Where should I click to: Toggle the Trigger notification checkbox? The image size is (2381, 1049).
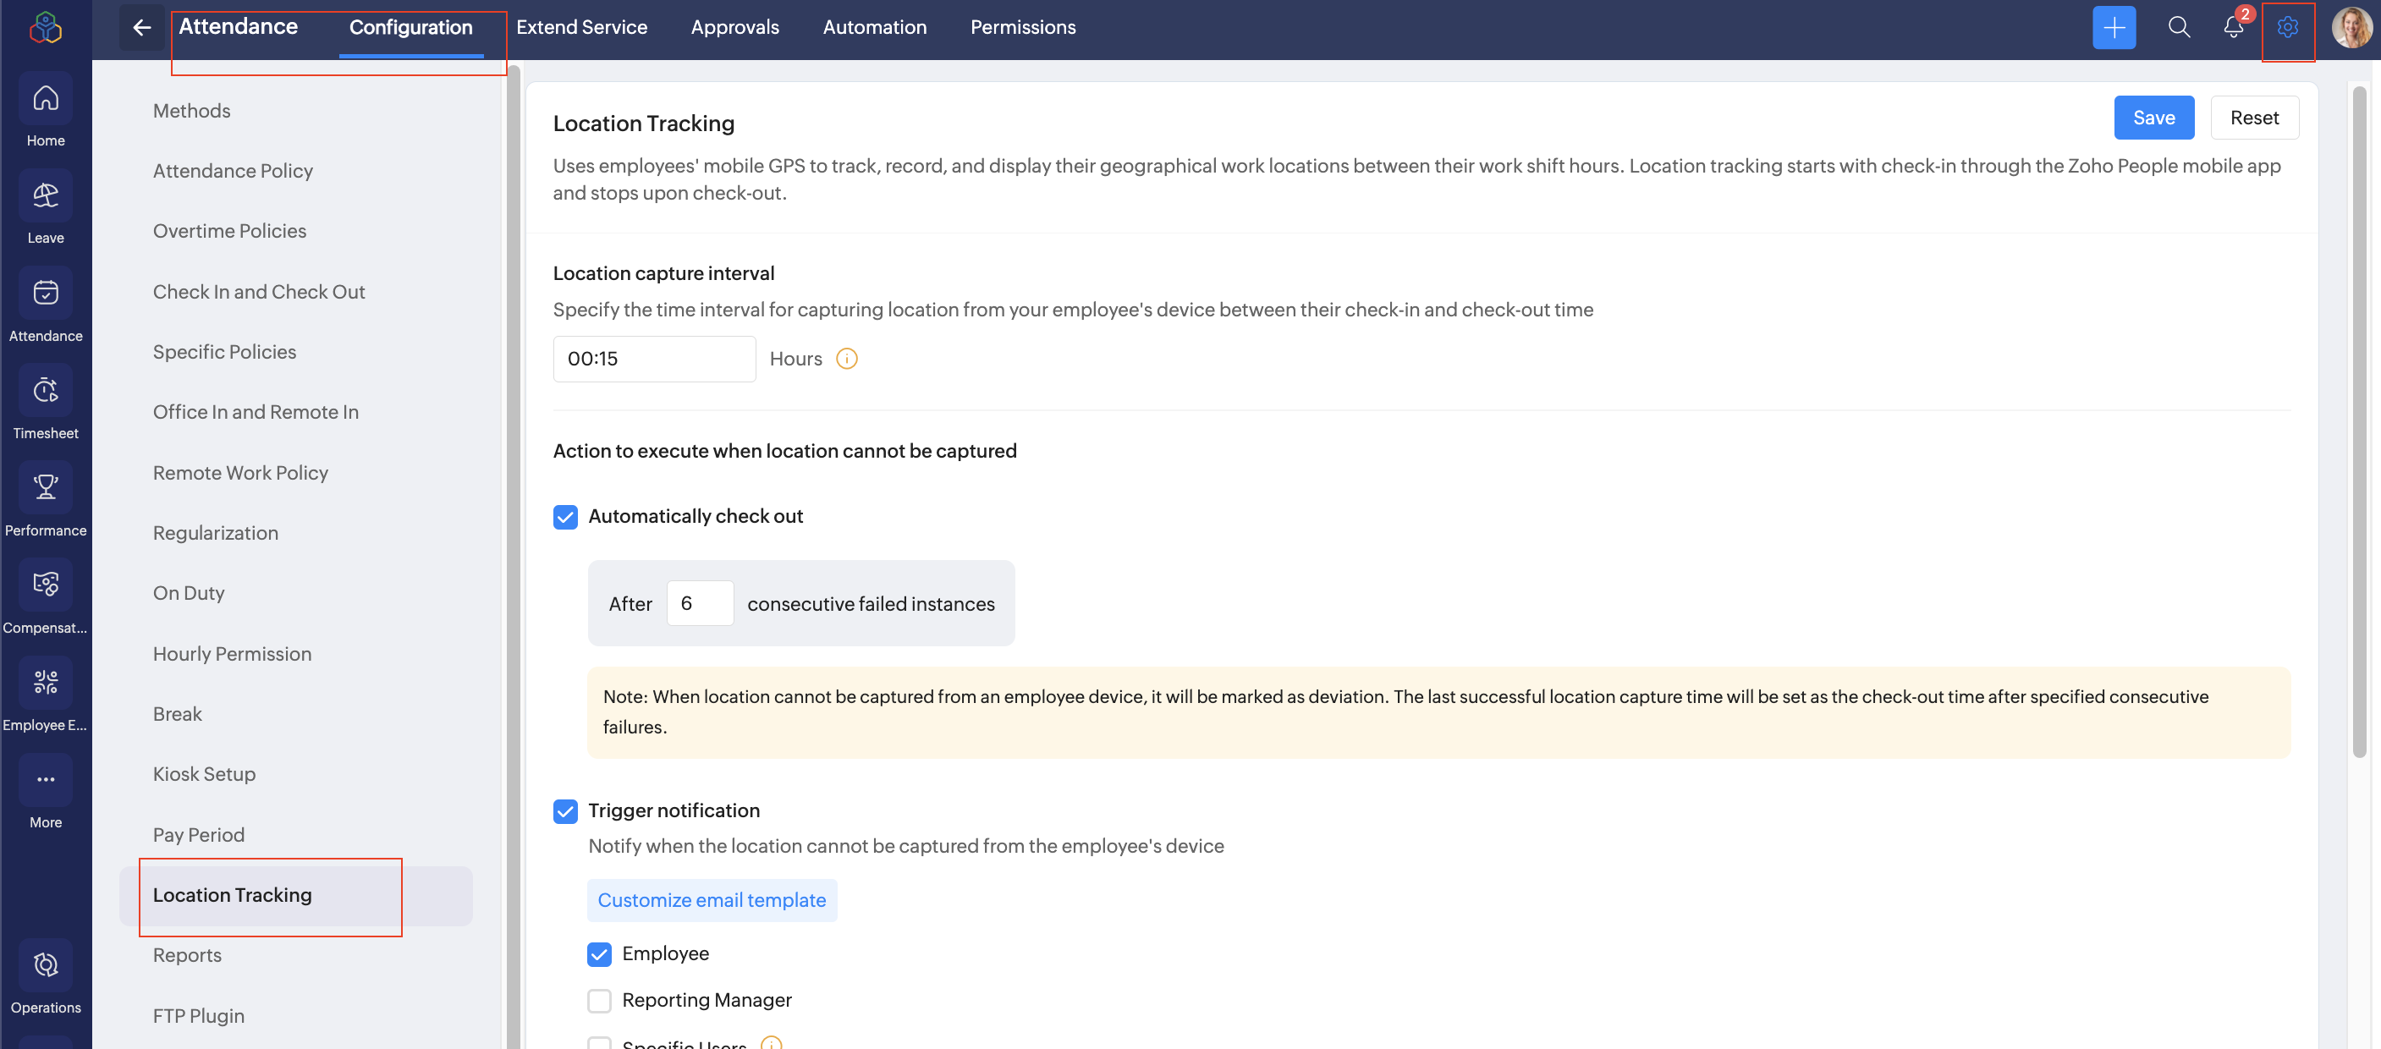(x=564, y=811)
